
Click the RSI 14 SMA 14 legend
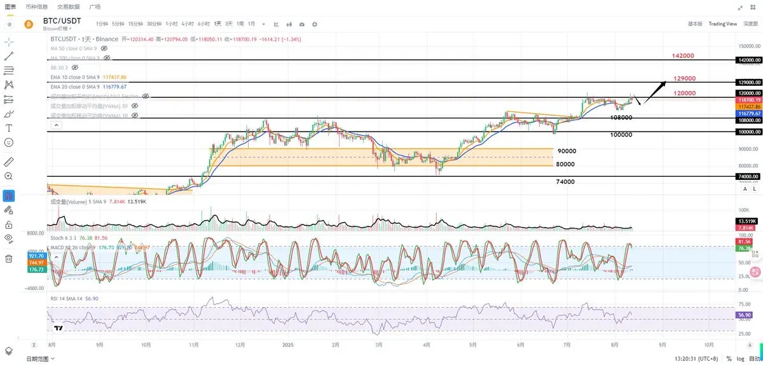coord(74,298)
